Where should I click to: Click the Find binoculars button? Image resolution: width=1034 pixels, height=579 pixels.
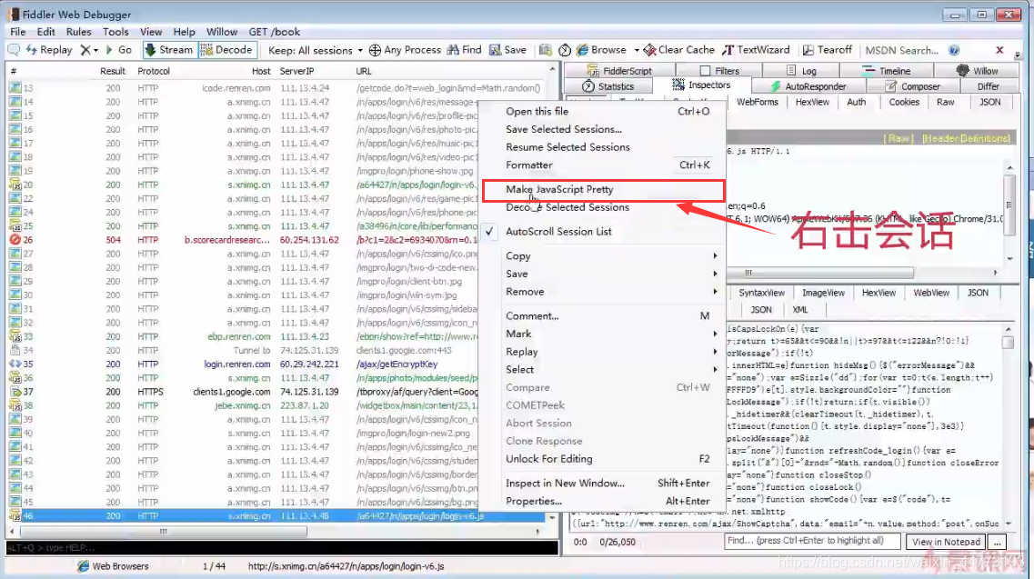point(464,50)
